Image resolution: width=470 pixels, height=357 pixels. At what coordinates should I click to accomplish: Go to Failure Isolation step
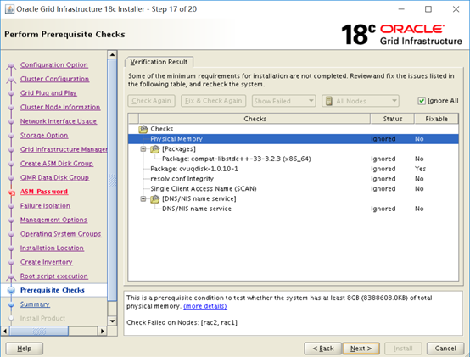click(45, 206)
